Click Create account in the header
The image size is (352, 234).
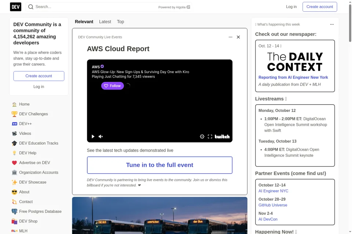click(320, 7)
